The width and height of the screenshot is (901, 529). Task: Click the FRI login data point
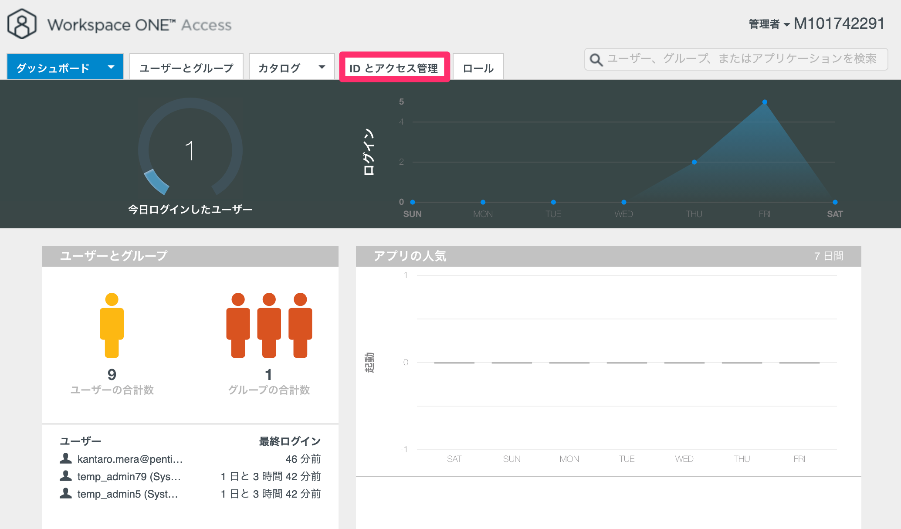765,102
